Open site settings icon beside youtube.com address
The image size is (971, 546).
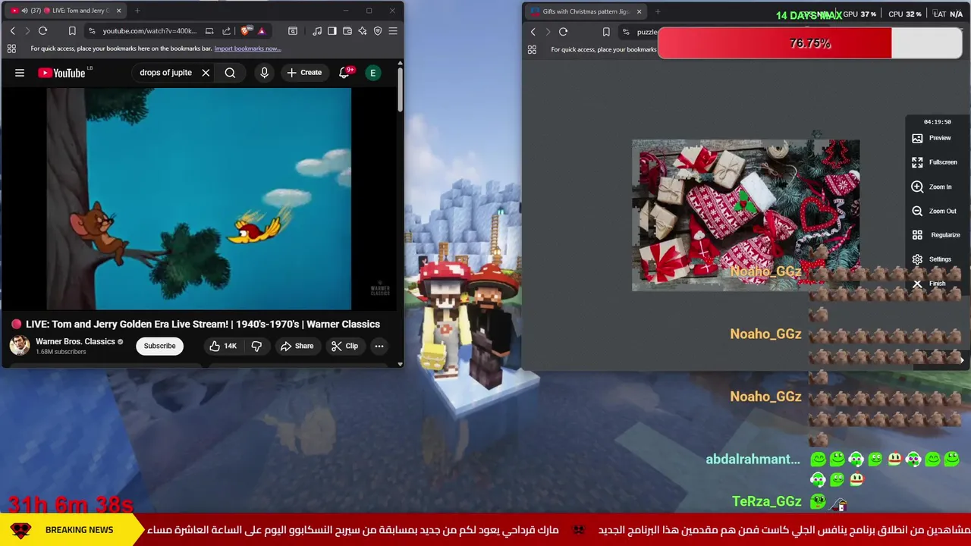92,31
